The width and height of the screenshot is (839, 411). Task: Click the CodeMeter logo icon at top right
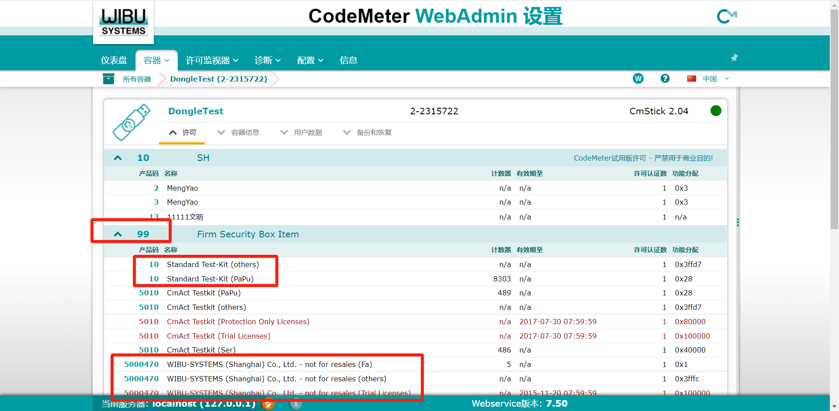click(x=727, y=17)
